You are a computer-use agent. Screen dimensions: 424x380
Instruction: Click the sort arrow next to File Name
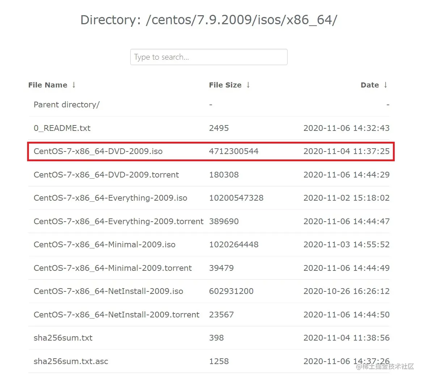(74, 85)
